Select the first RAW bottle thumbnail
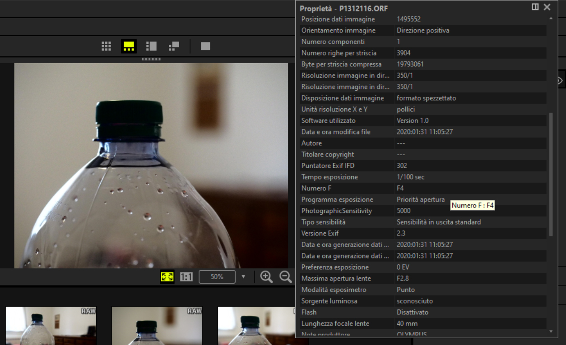 tap(51, 326)
